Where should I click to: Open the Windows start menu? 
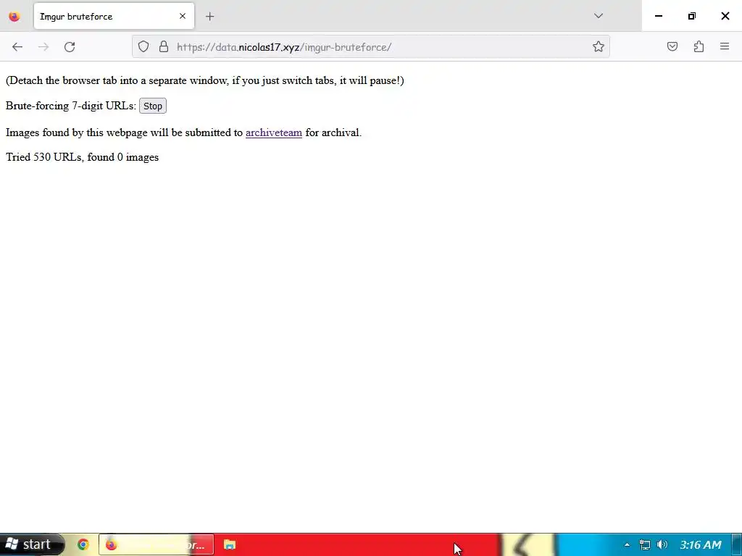tap(31, 544)
